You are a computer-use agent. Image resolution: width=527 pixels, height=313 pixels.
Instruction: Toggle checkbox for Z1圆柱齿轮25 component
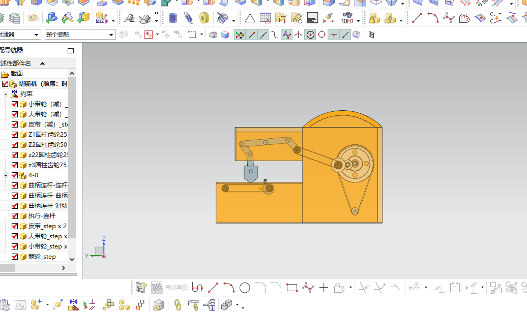pyautogui.click(x=14, y=135)
